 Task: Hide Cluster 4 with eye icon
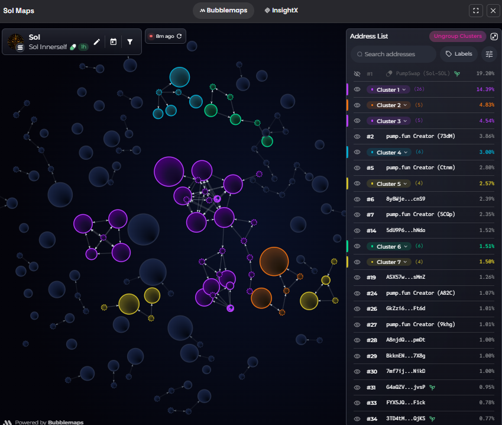tap(357, 152)
